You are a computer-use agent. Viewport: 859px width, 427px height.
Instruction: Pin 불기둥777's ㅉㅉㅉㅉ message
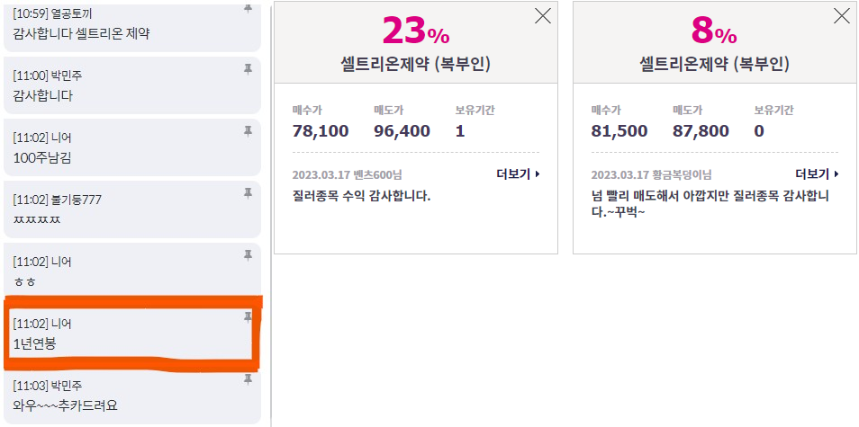click(248, 193)
